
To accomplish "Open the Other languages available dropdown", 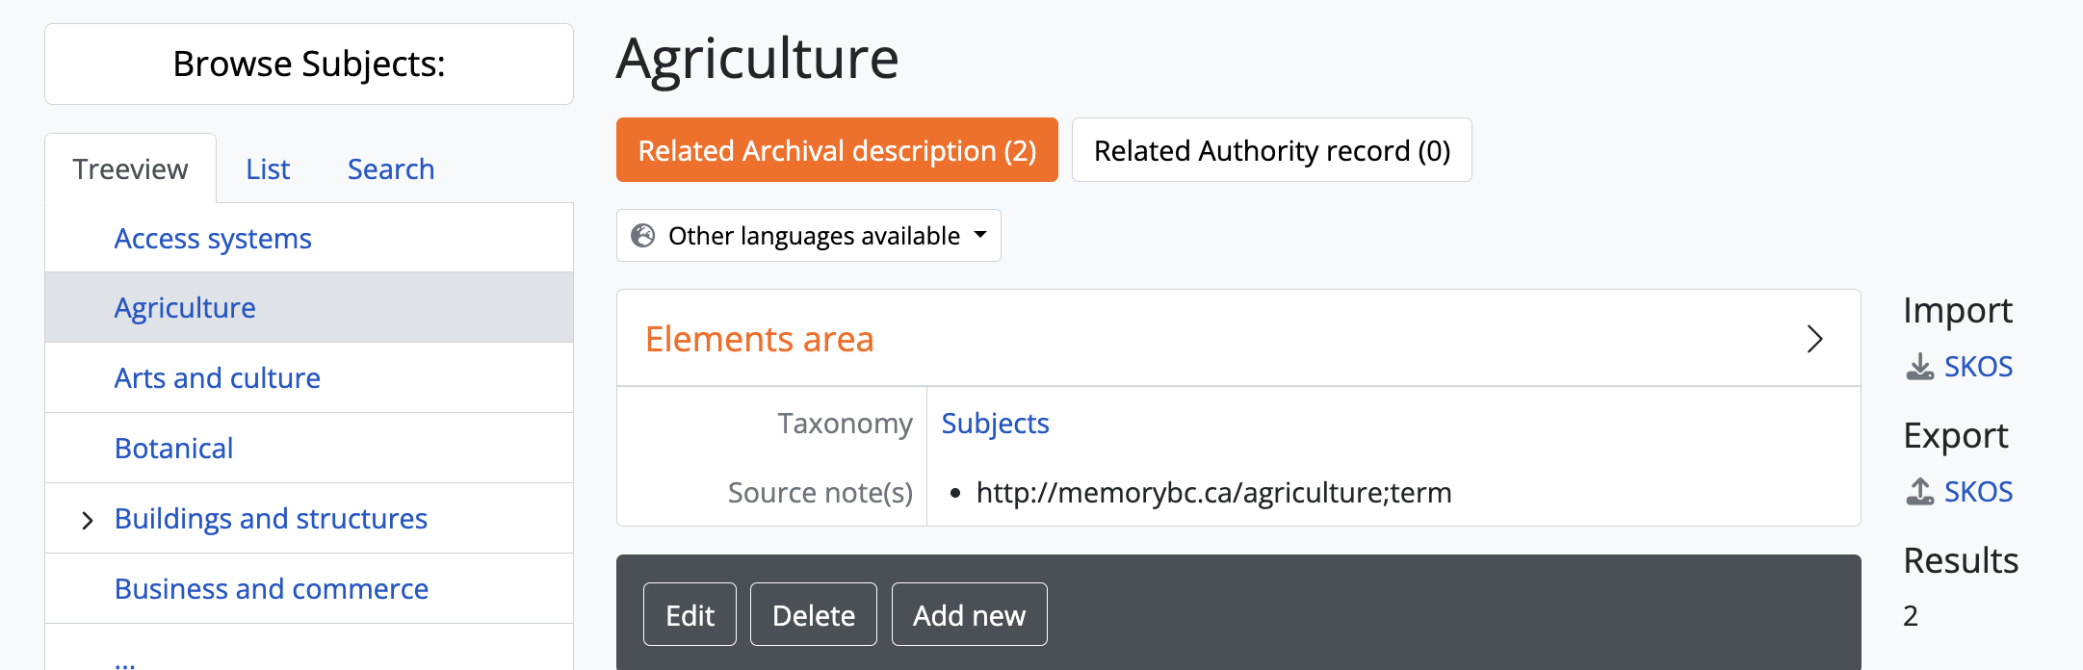I will pyautogui.click(x=809, y=236).
